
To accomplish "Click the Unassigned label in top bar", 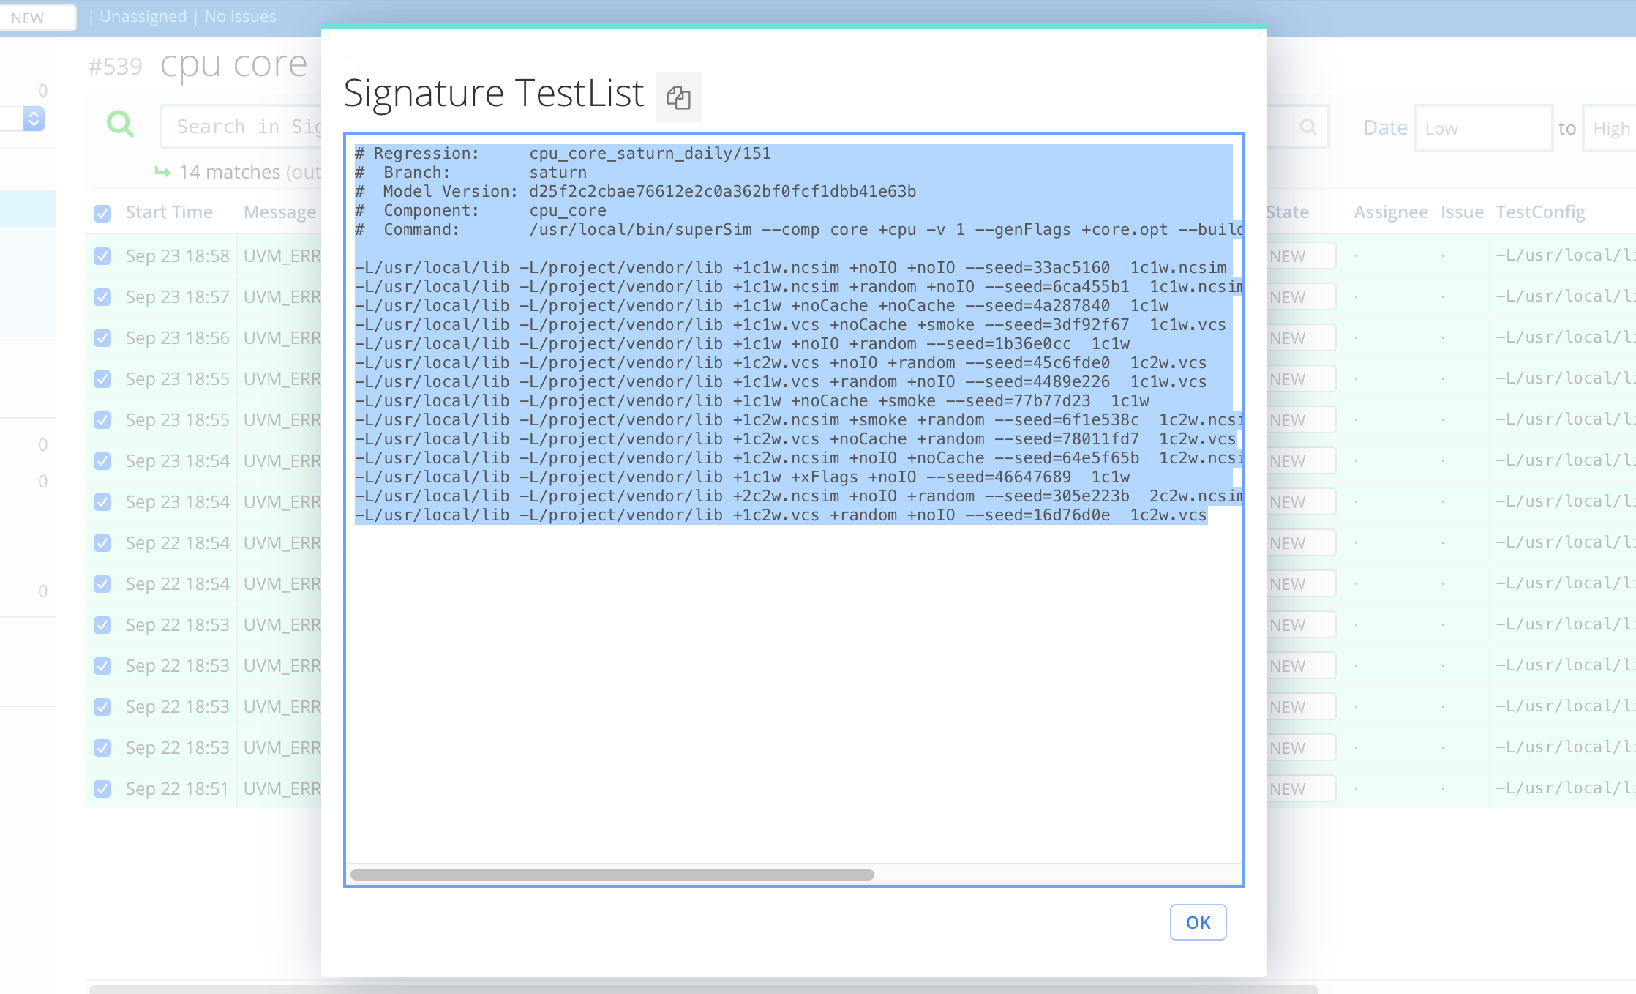I will click(x=143, y=16).
